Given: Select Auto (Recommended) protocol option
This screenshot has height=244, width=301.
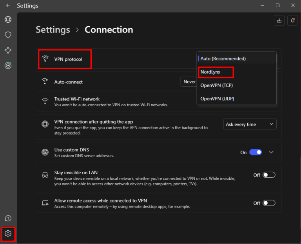Looking at the screenshot, I should [223, 58].
